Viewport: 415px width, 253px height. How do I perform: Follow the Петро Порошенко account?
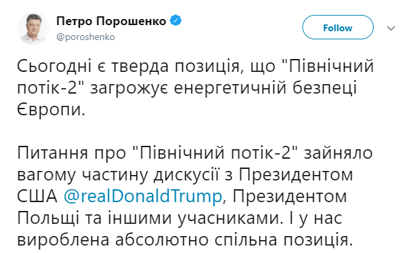coord(338,27)
